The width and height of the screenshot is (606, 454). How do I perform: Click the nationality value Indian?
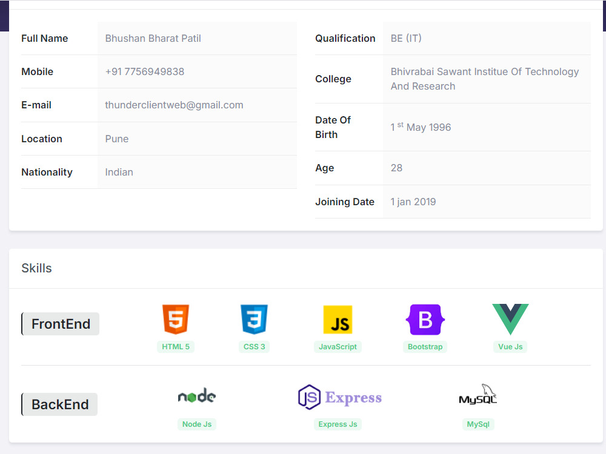119,172
